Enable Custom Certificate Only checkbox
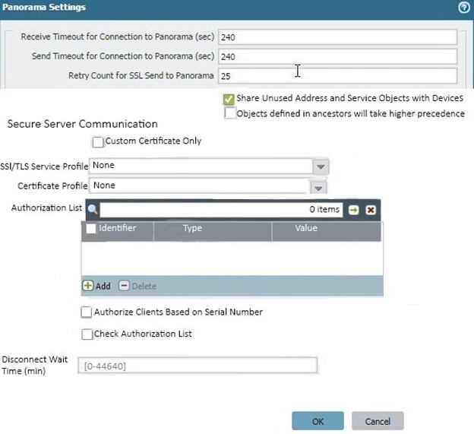 pos(97,141)
